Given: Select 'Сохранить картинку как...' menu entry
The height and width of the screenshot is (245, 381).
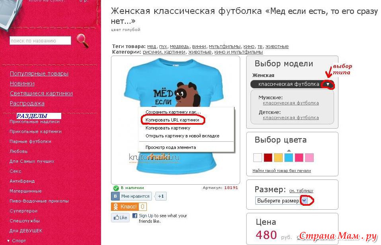Looking at the screenshot, I should tap(173, 112).
